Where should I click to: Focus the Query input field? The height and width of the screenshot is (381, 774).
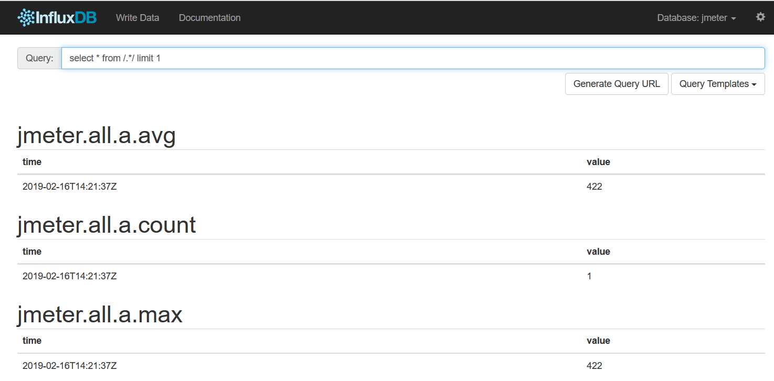pos(413,58)
